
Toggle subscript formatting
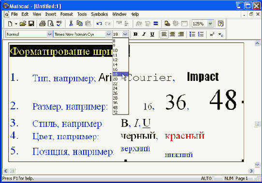pyautogui.click(x=220, y=34)
